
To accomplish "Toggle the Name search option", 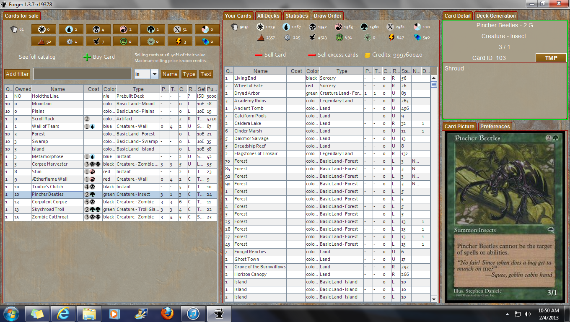I will pos(170,74).
